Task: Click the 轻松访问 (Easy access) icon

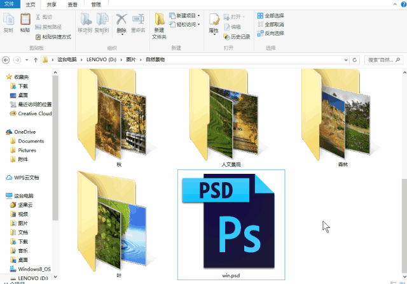Action: click(172, 24)
